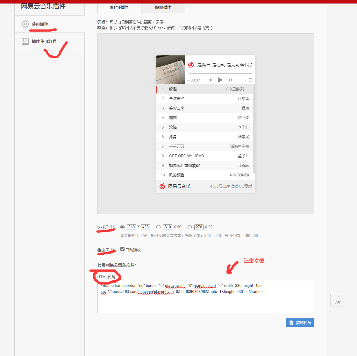The image size is (357, 356).
Task: Click the Previous track icon
Action: [x=210, y=80]
